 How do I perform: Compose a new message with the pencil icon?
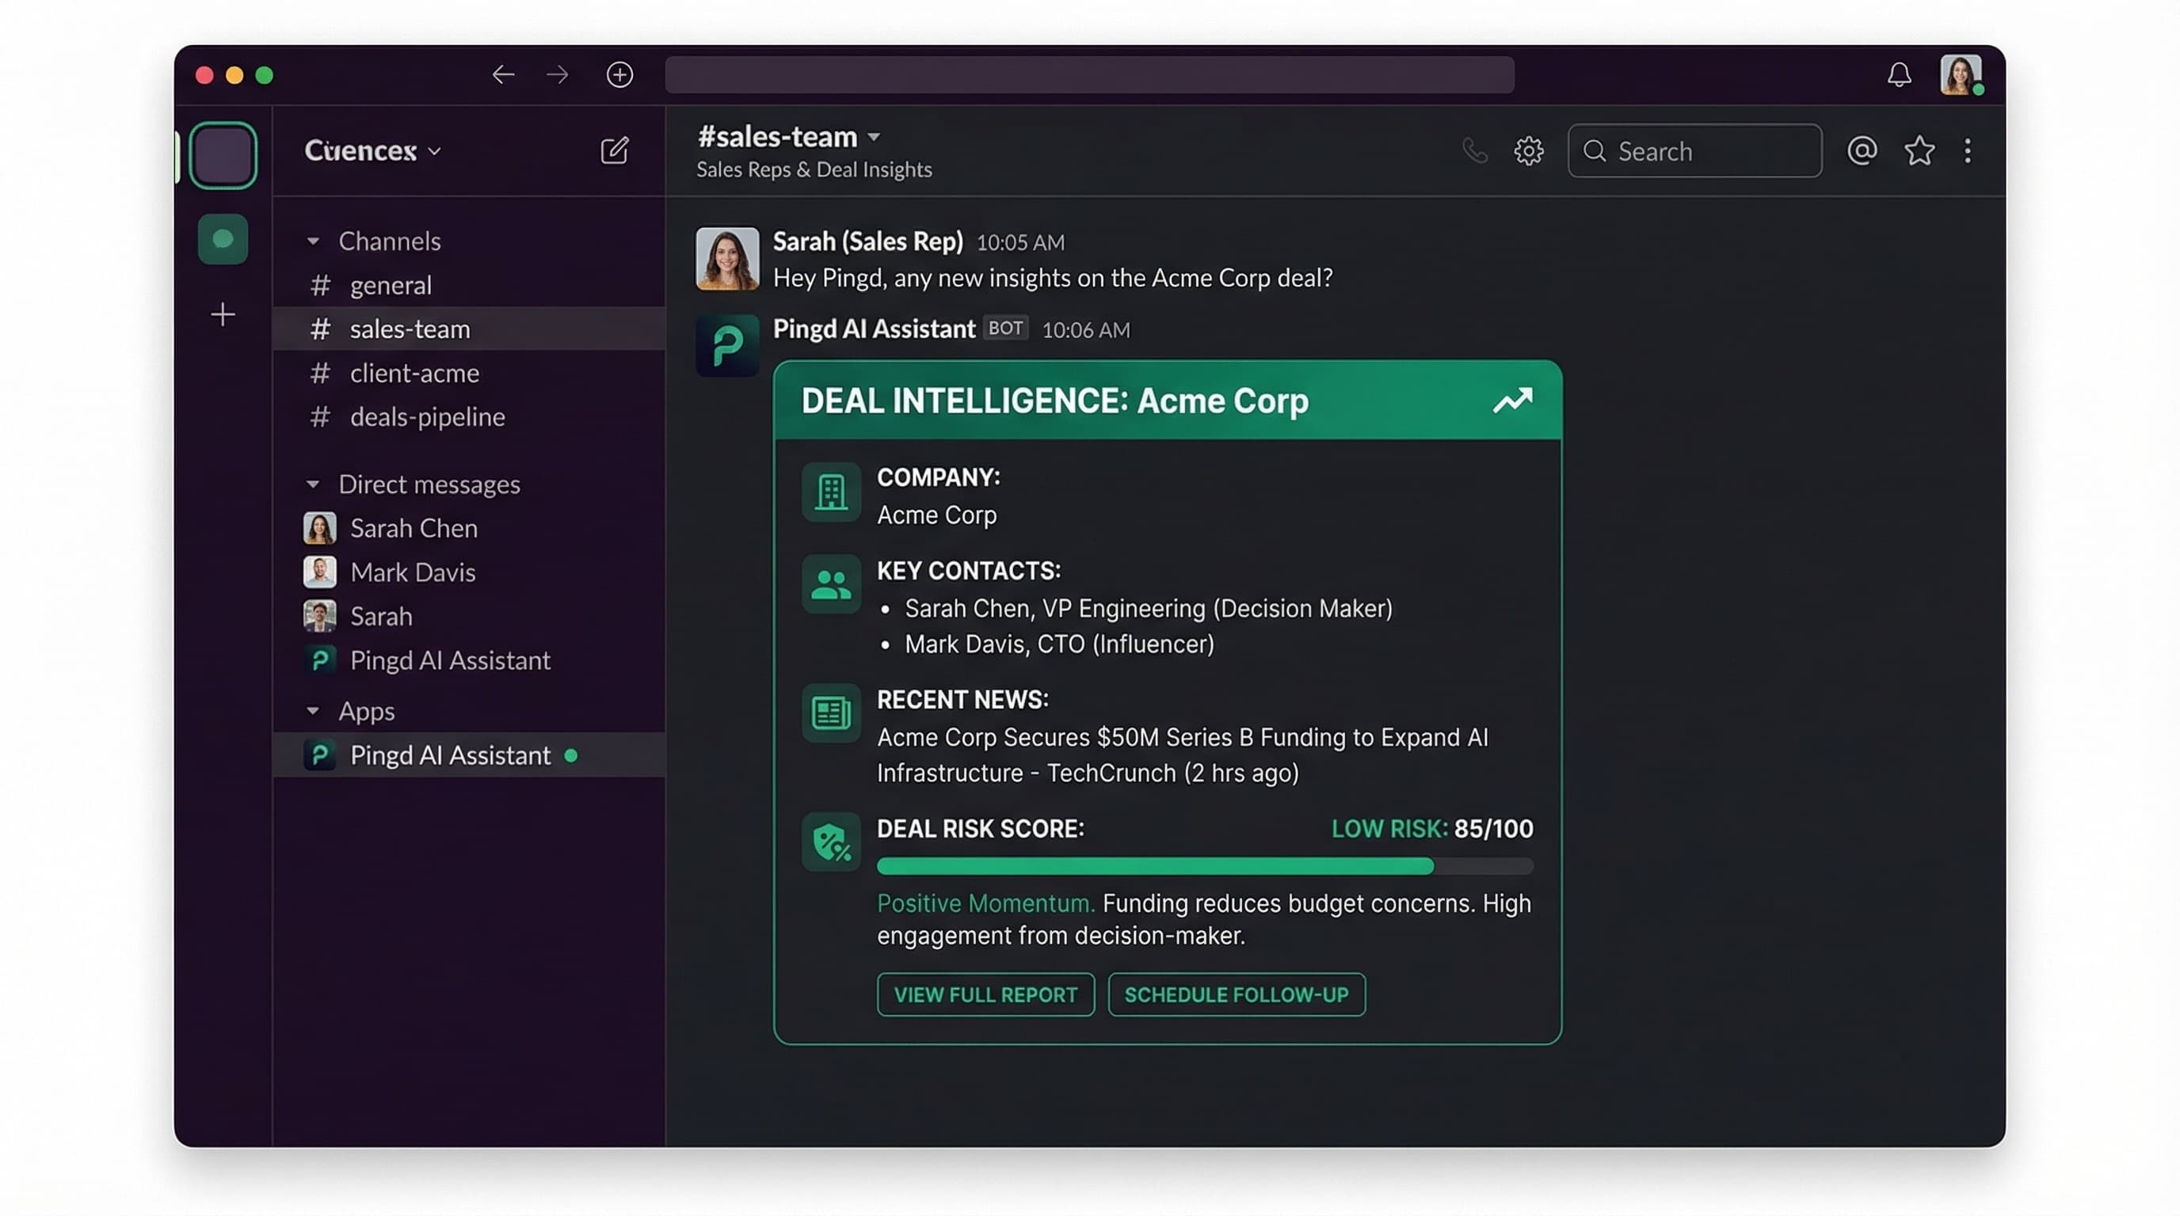615,150
